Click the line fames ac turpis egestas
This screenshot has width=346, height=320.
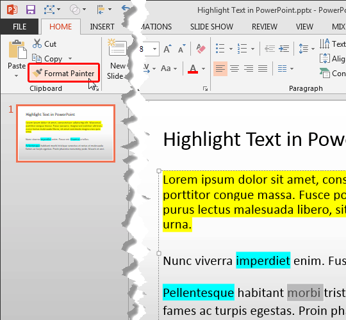(228, 311)
